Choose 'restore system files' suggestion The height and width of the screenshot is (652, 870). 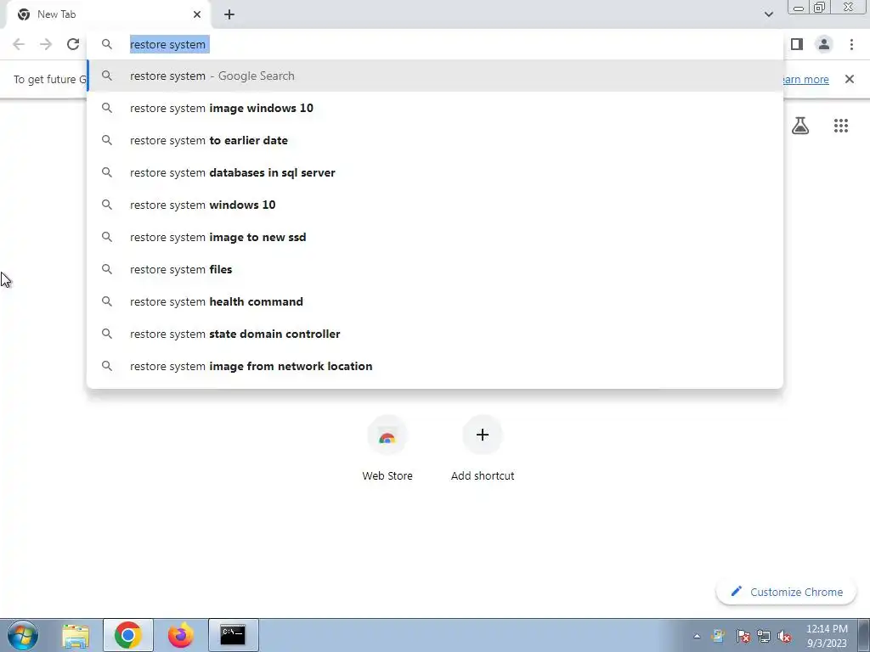[x=435, y=269]
